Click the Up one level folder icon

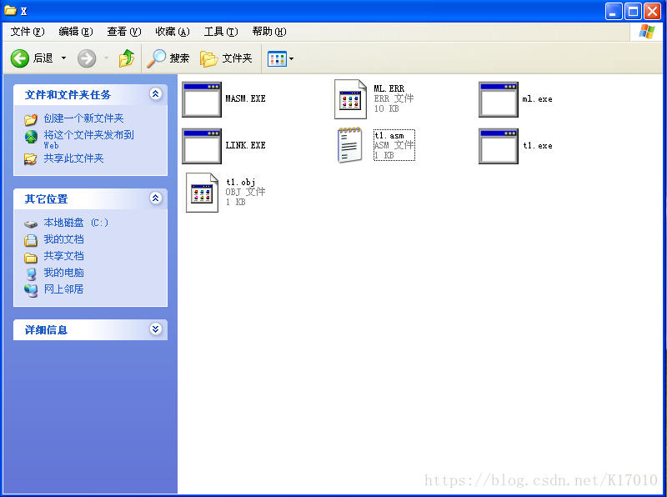(x=127, y=58)
